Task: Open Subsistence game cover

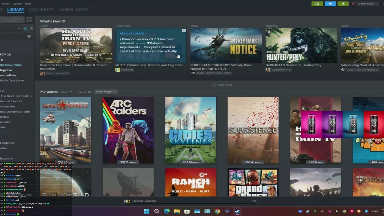Action: (x=253, y=130)
